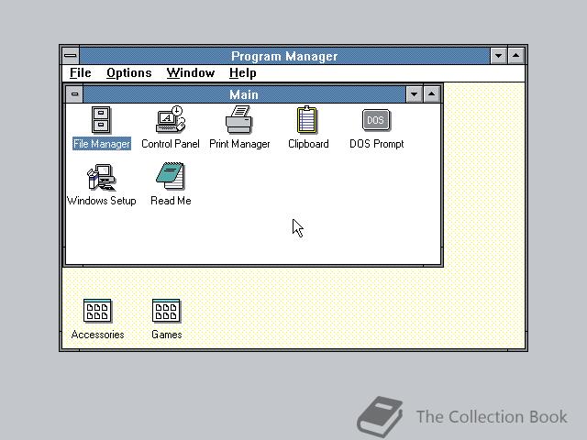Click the Read Me label text
587x440 pixels.
pyautogui.click(x=171, y=201)
